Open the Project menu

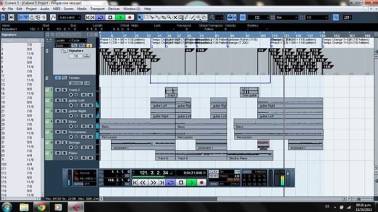pos(31,9)
